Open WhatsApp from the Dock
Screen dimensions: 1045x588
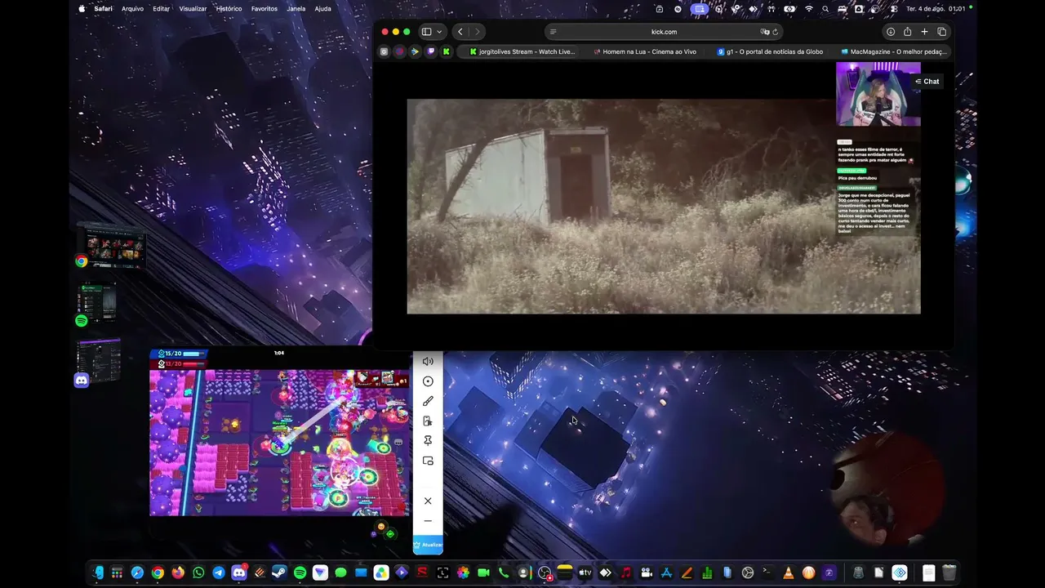tap(198, 572)
